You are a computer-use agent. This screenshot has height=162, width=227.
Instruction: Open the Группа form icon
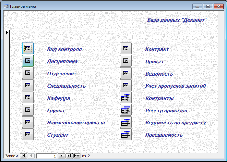click(x=28, y=110)
